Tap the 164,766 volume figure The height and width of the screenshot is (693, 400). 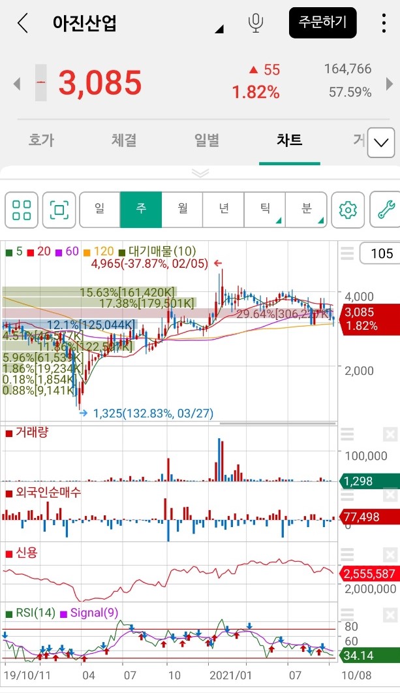(x=348, y=69)
